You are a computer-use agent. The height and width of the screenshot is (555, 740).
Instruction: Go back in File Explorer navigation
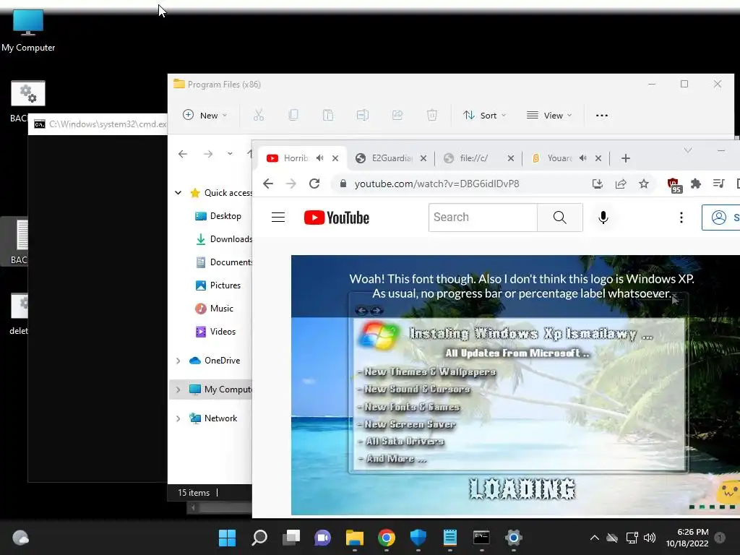pyautogui.click(x=183, y=154)
